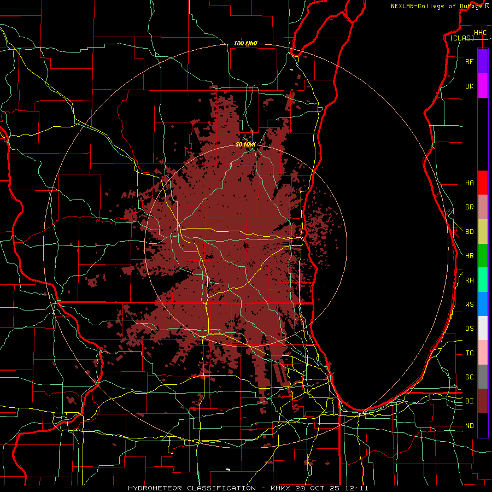Click the DS white legend swatch
The height and width of the screenshot is (492, 492).
483,328
